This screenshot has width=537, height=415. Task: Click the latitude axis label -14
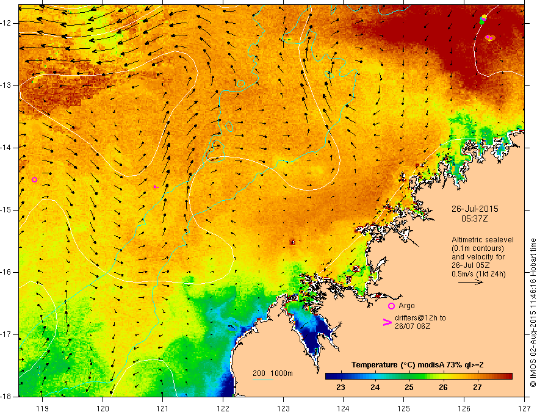point(7,148)
